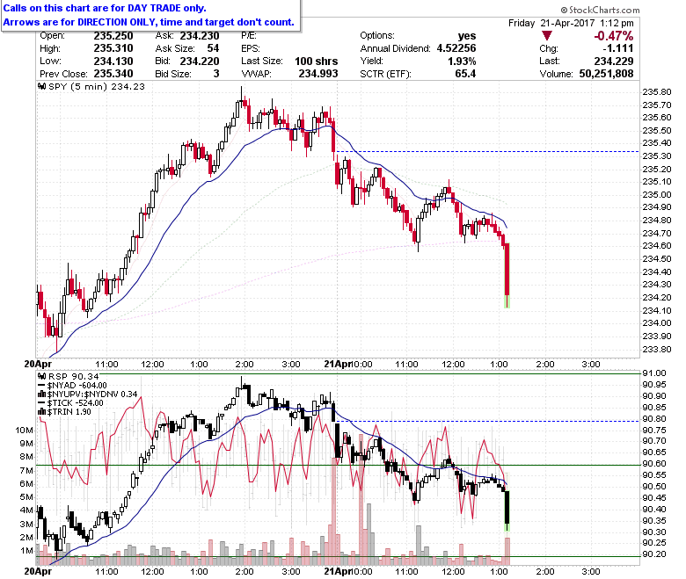Click the Chg value -1.111
686x579 pixels.
pyautogui.click(x=618, y=48)
